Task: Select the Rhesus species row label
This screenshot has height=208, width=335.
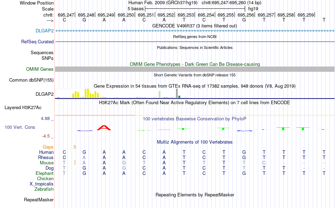Action: tap(46, 157)
